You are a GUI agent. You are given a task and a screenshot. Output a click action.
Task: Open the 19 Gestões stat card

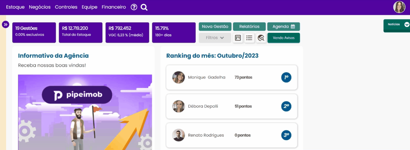[34, 32]
